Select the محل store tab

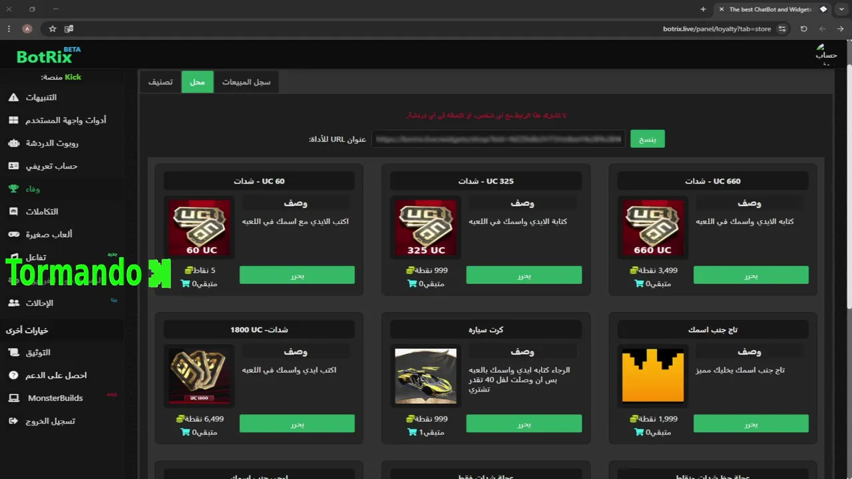pos(197,82)
